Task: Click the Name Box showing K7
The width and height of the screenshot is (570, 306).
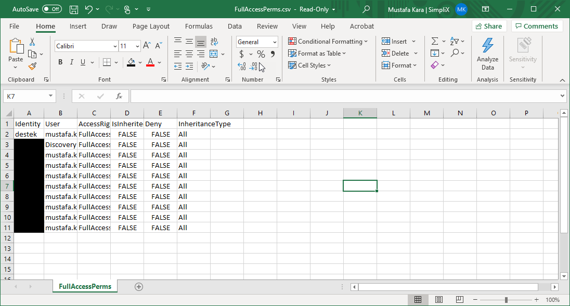Action: point(25,96)
